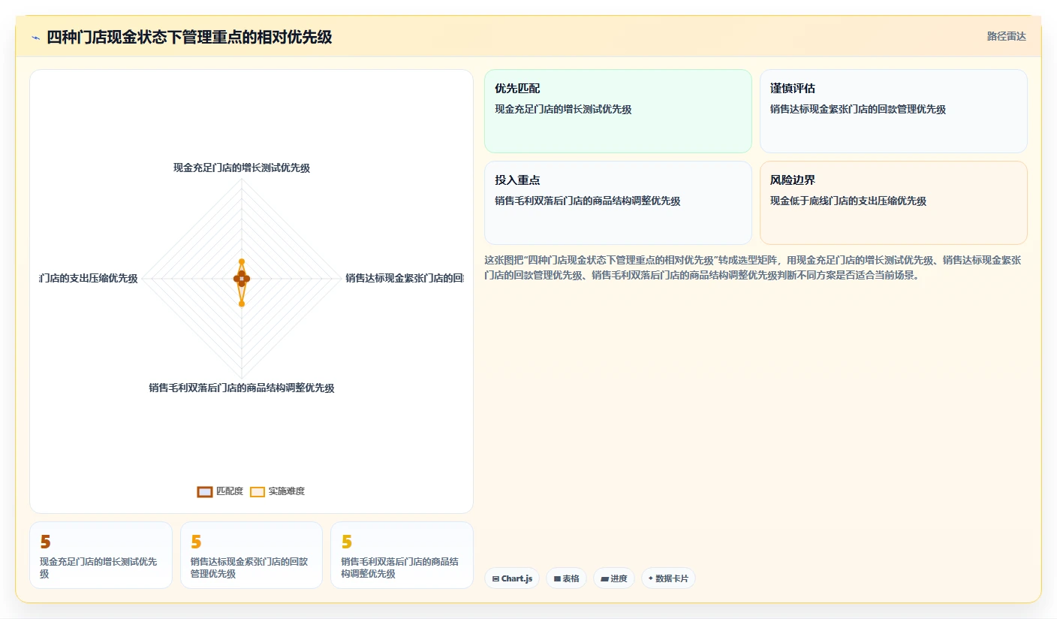The image size is (1057, 619).
Task: Click the top orange radar data point
Action: point(242,261)
